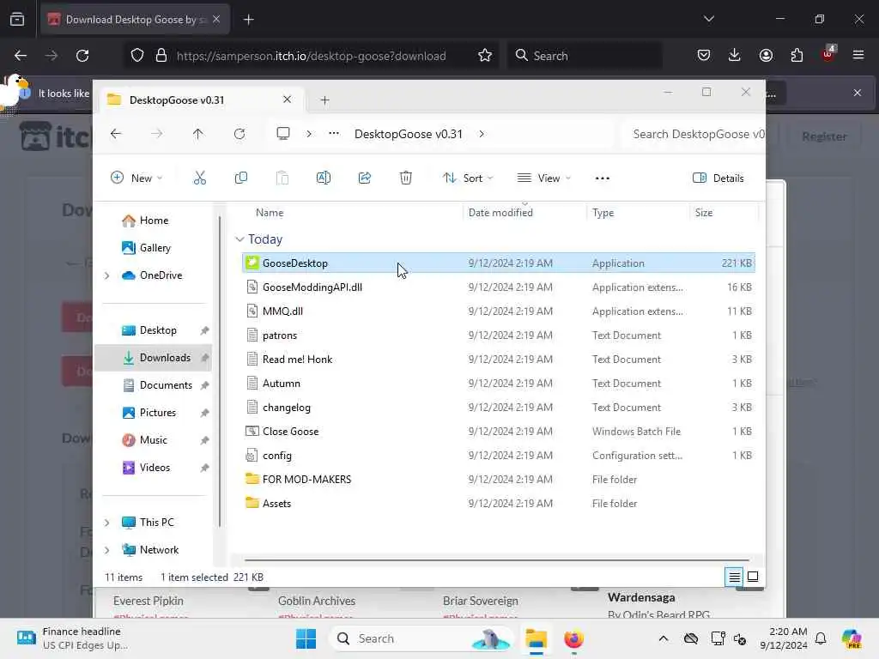The height and width of the screenshot is (659, 879).
Task: Open the Firefox hamburger menu
Action: [858, 55]
